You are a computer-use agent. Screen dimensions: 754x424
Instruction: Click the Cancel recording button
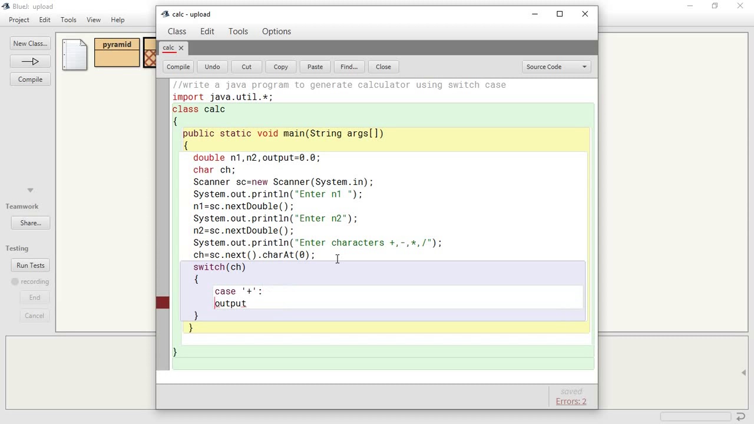coord(34,316)
